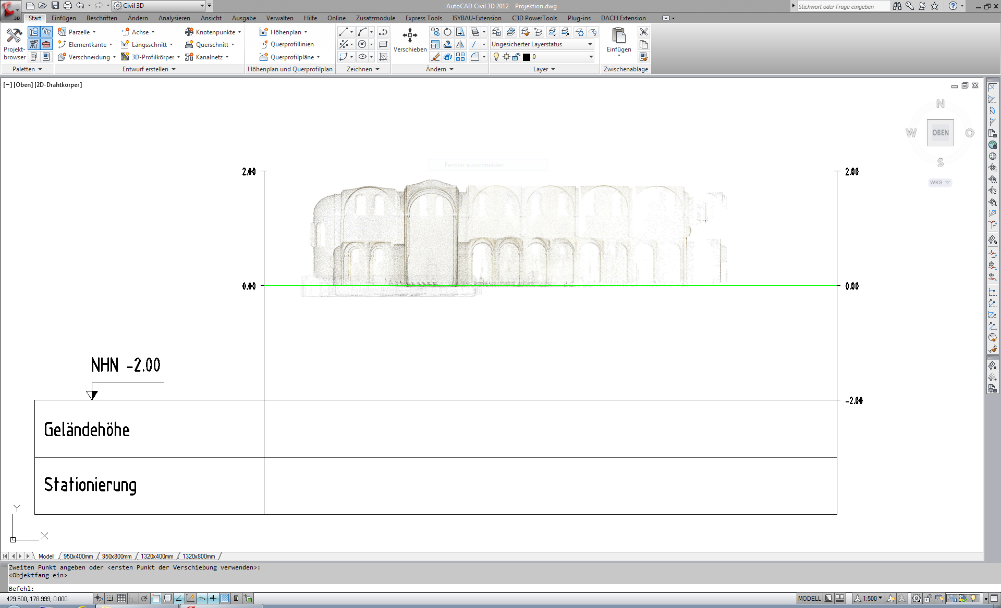Expand the Ändern panel

440,69
